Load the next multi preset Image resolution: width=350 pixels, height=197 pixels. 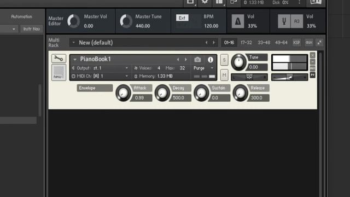(214, 43)
